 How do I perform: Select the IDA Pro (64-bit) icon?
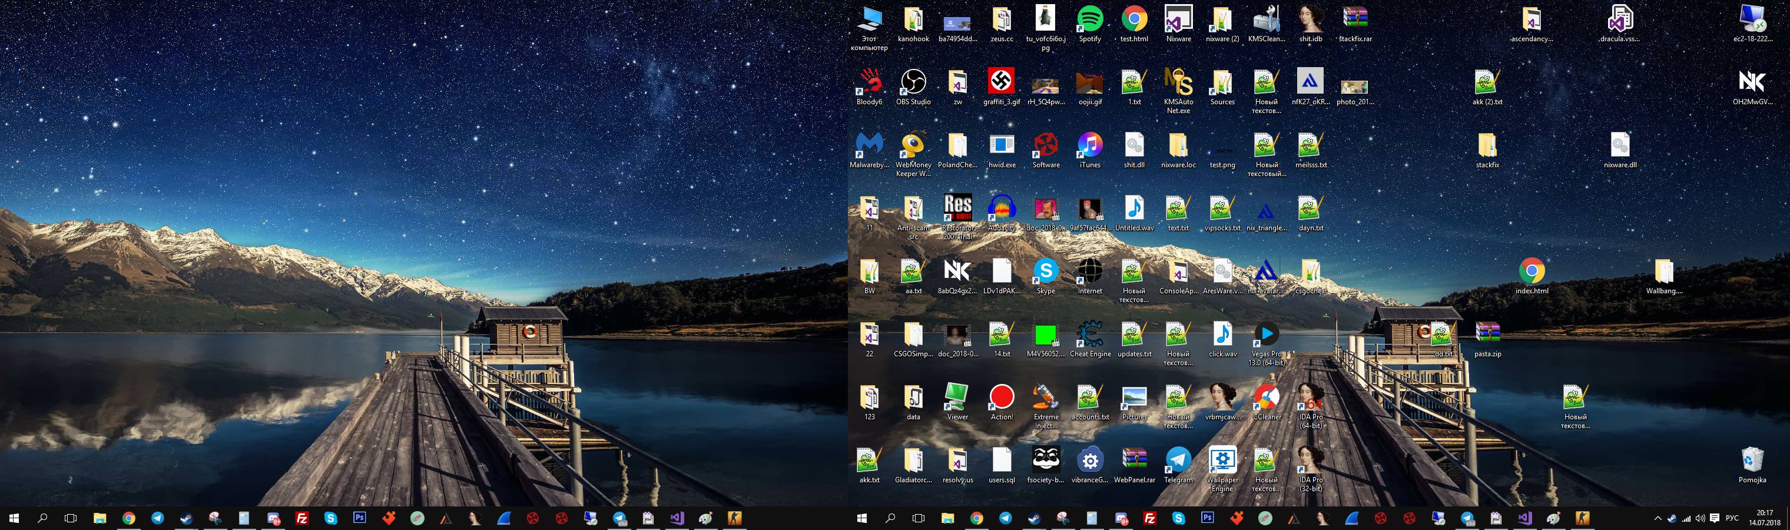[x=1310, y=398]
